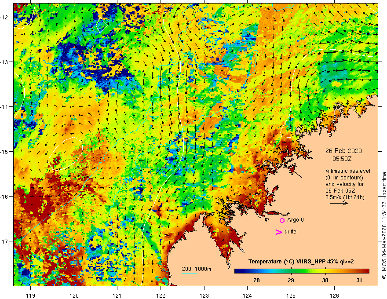This screenshot has height=299, width=387.
Task: Click latitude label -12 on left axis
Action: (x=4, y=17)
